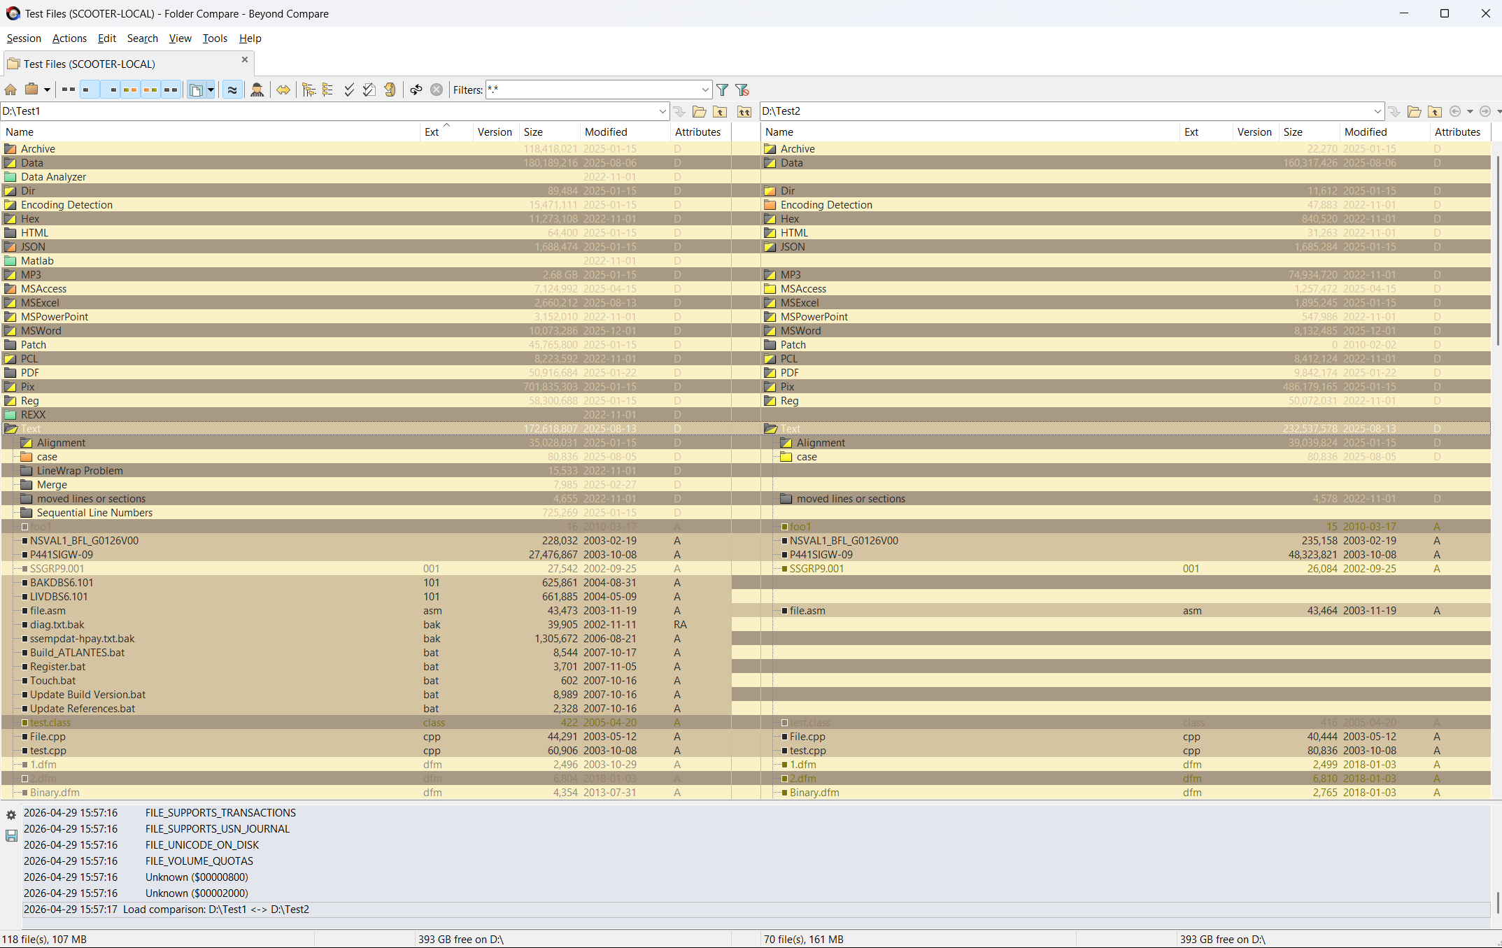Toggle the left-orphans display filter button

(89, 90)
